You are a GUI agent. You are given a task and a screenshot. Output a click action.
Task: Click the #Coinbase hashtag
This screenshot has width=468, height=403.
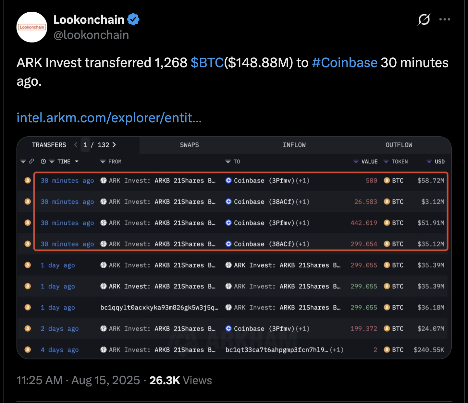(344, 63)
